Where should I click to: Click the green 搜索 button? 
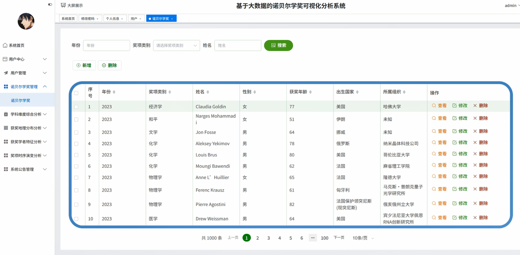[x=279, y=45]
